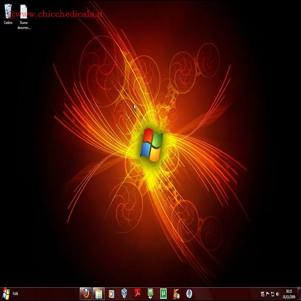Click the red antivirus tray icon

click(x=262, y=294)
